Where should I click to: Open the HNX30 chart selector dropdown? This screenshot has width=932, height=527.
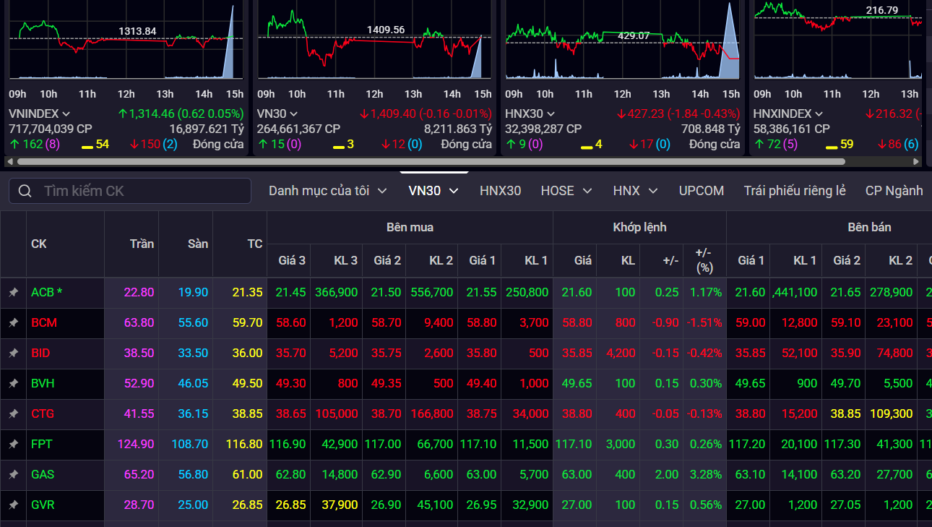tap(551, 113)
